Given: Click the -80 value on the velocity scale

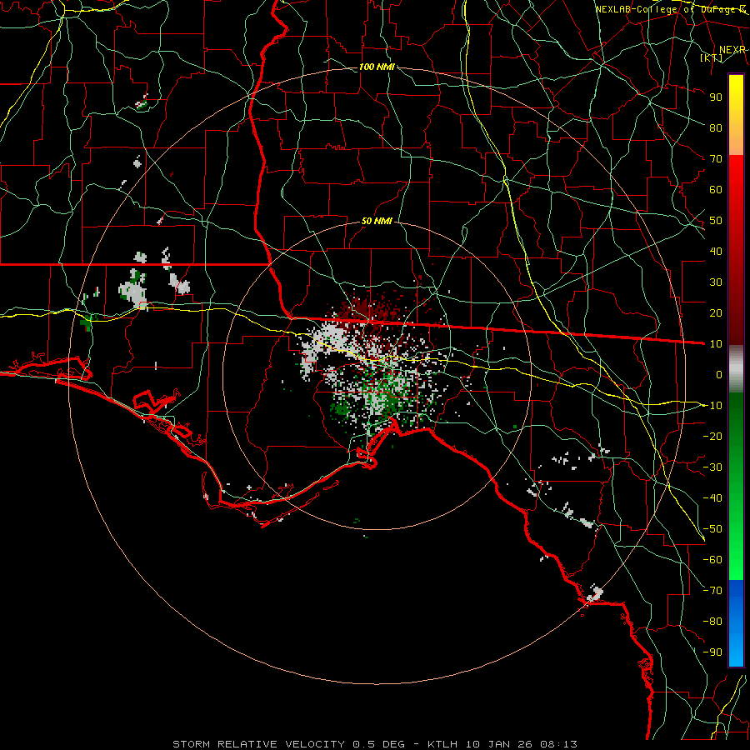Looking at the screenshot, I should click(712, 622).
